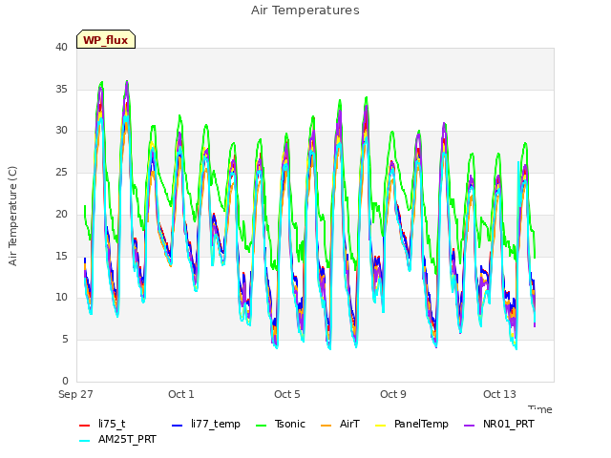Toggle the Tsonic legend entry
The height and width of the screenshot is (458, 611).
[281, 424]
